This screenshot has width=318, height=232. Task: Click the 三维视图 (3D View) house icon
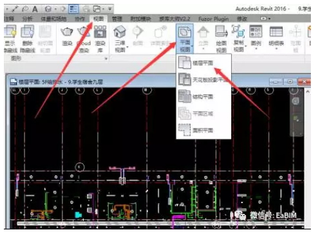[x=120, y=32]
